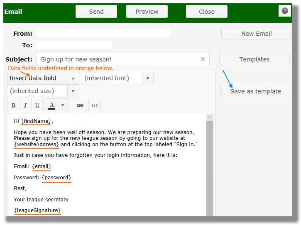Toggle Underline formatting in the editor toolbar

[37, 105]
